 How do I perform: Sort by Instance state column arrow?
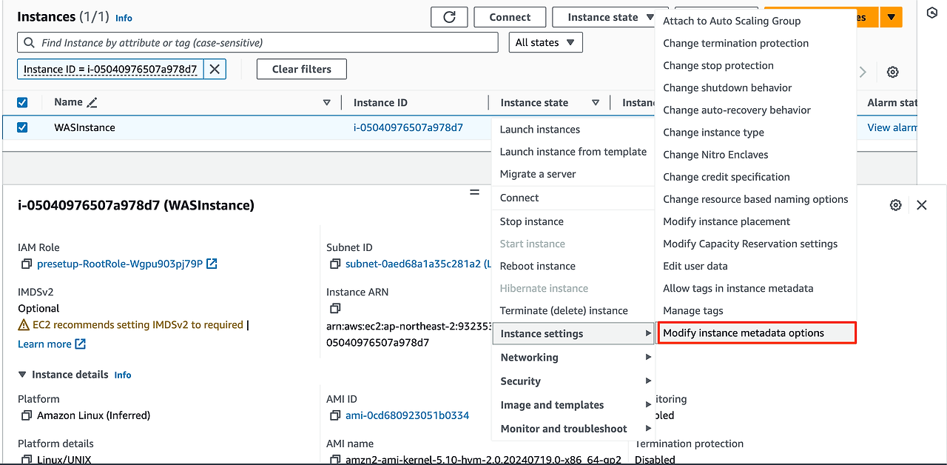pos(596,102)
